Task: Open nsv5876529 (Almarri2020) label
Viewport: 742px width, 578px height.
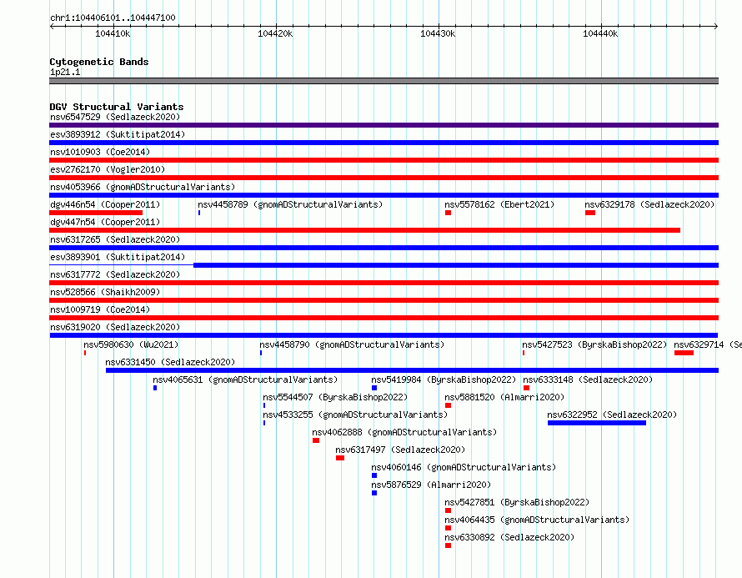Action: (431, 485)
